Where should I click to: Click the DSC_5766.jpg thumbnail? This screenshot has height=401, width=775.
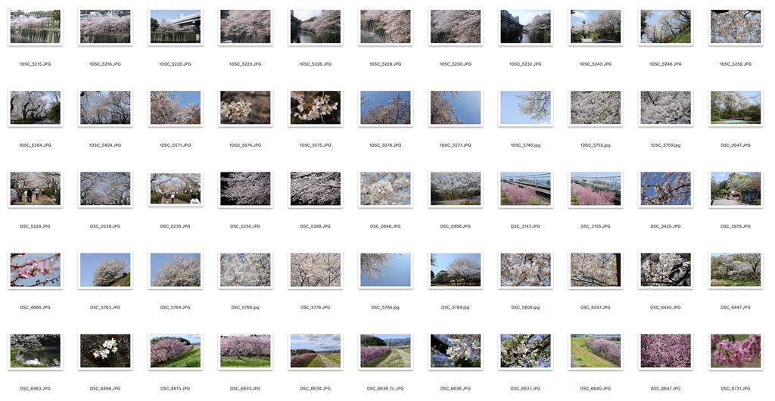pos(245,269)
